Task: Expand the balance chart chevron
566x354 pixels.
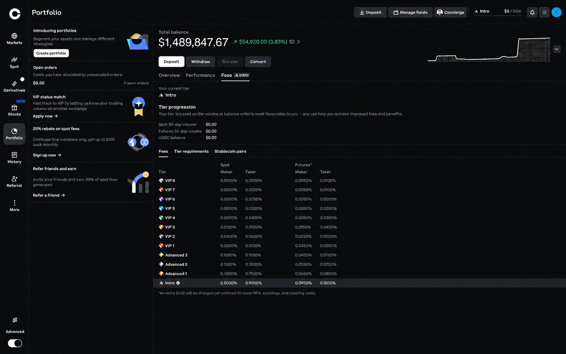Action: (x=557, y=49)
